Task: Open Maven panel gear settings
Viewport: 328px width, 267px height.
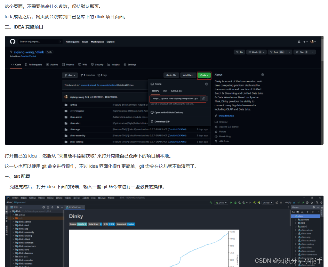Action: (314, 207)
